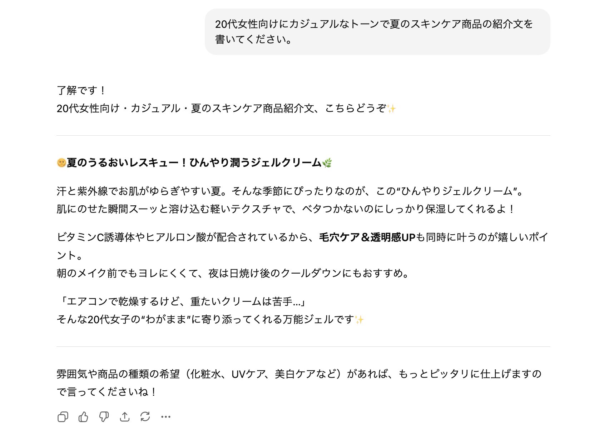Click the sparkles emoji after こちらどうぞ
604x435 pixels.
pyautogui.click(x=391, y=109)
